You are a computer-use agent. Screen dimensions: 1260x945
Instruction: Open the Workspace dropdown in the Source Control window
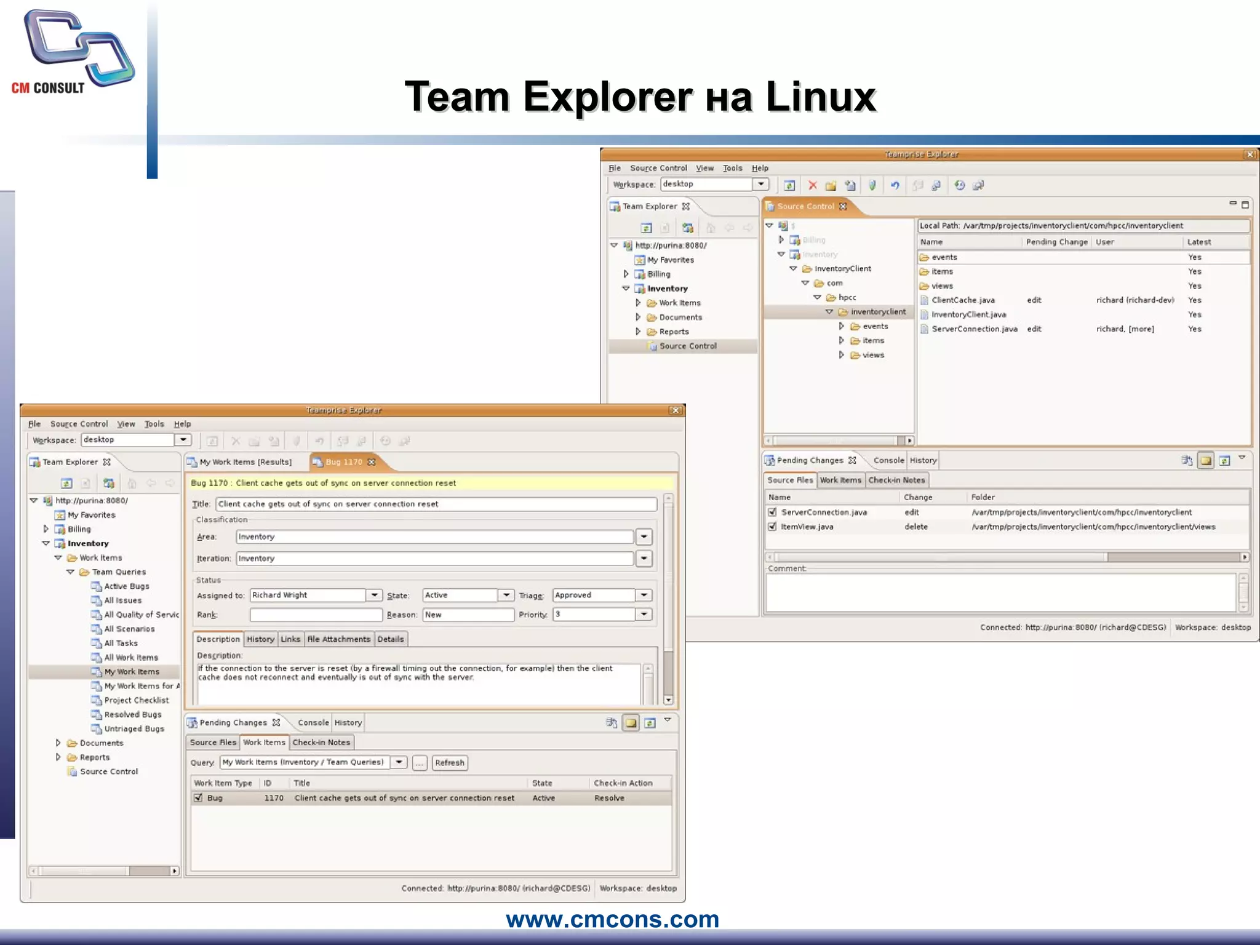pyautogui.click(x=761, y=184)
